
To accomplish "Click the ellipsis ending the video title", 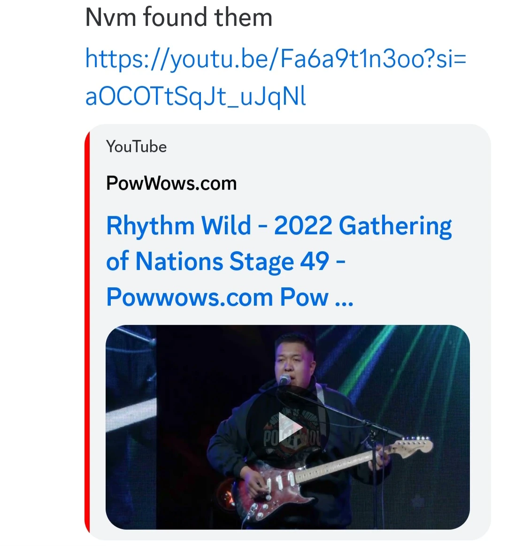I will [x=344, y=298].
